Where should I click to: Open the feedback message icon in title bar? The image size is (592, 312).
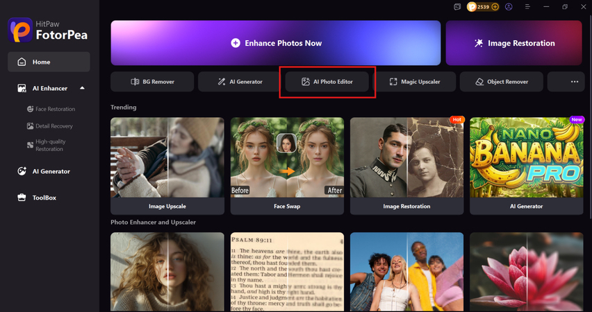click(x=457, y=7)
